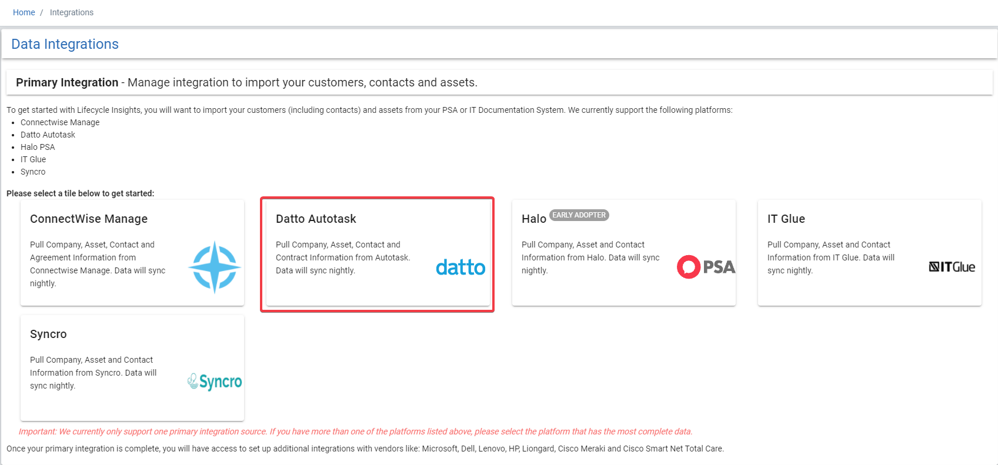998x465 pixels.
Task: Click the Syncro bullet list item
Action: click(x=33, y=172)
